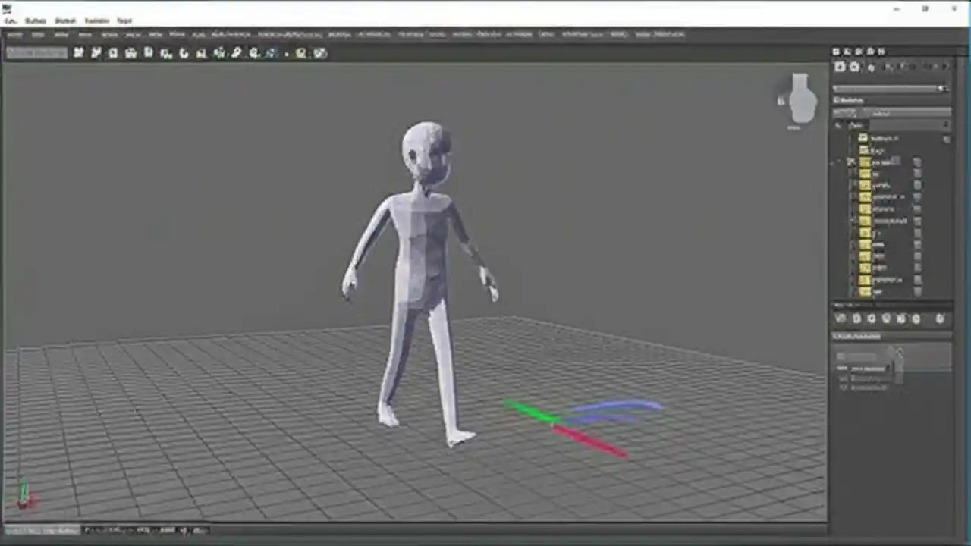Open the rightmost menu in the menu bar

click(124, 20)
